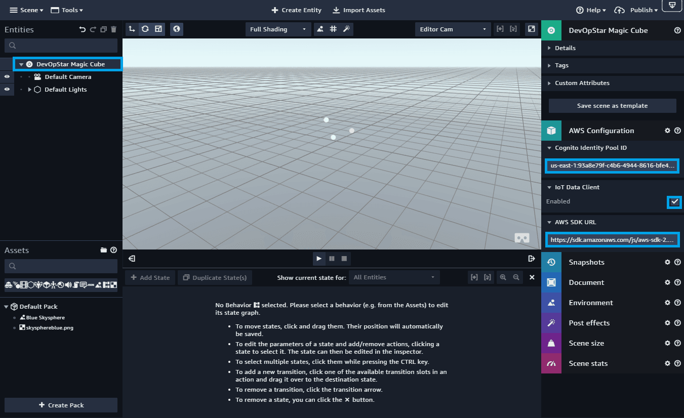This screenshot has height=418, width=684.
Task: Click Save scene as template button
Action: (612, 106)
